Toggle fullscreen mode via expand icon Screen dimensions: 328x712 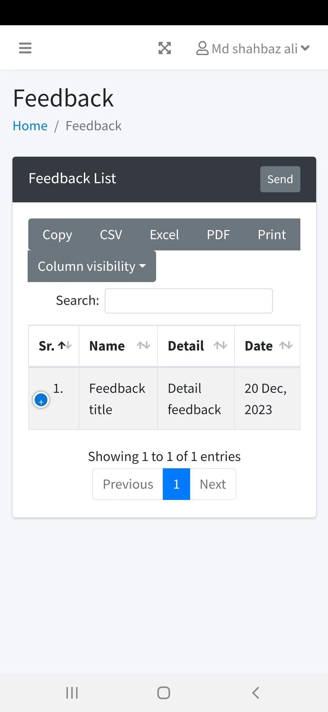coord(165,48)
